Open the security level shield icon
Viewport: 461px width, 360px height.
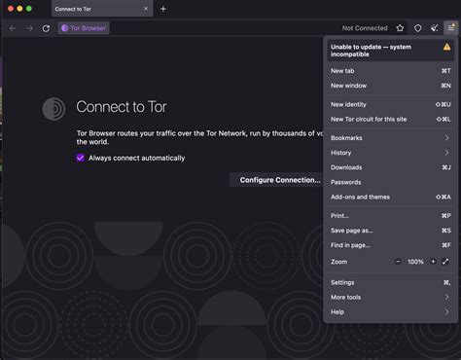tap(418, 28)
